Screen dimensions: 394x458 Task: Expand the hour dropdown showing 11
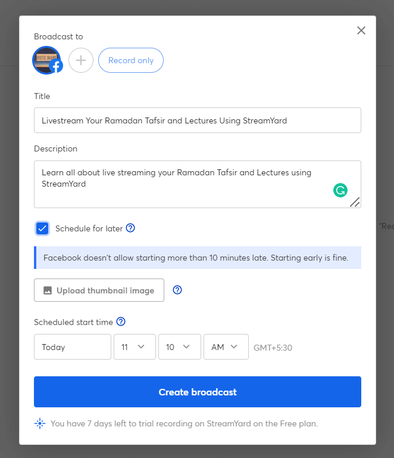135,346
